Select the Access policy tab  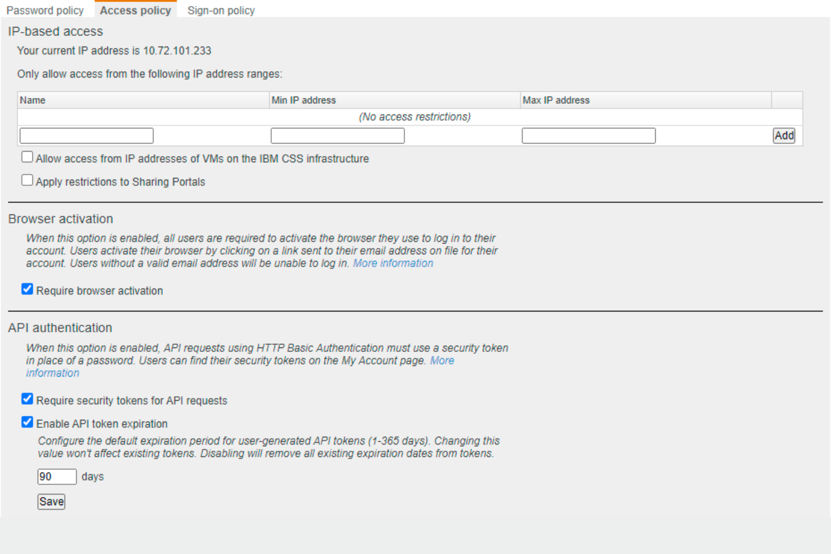135,10
